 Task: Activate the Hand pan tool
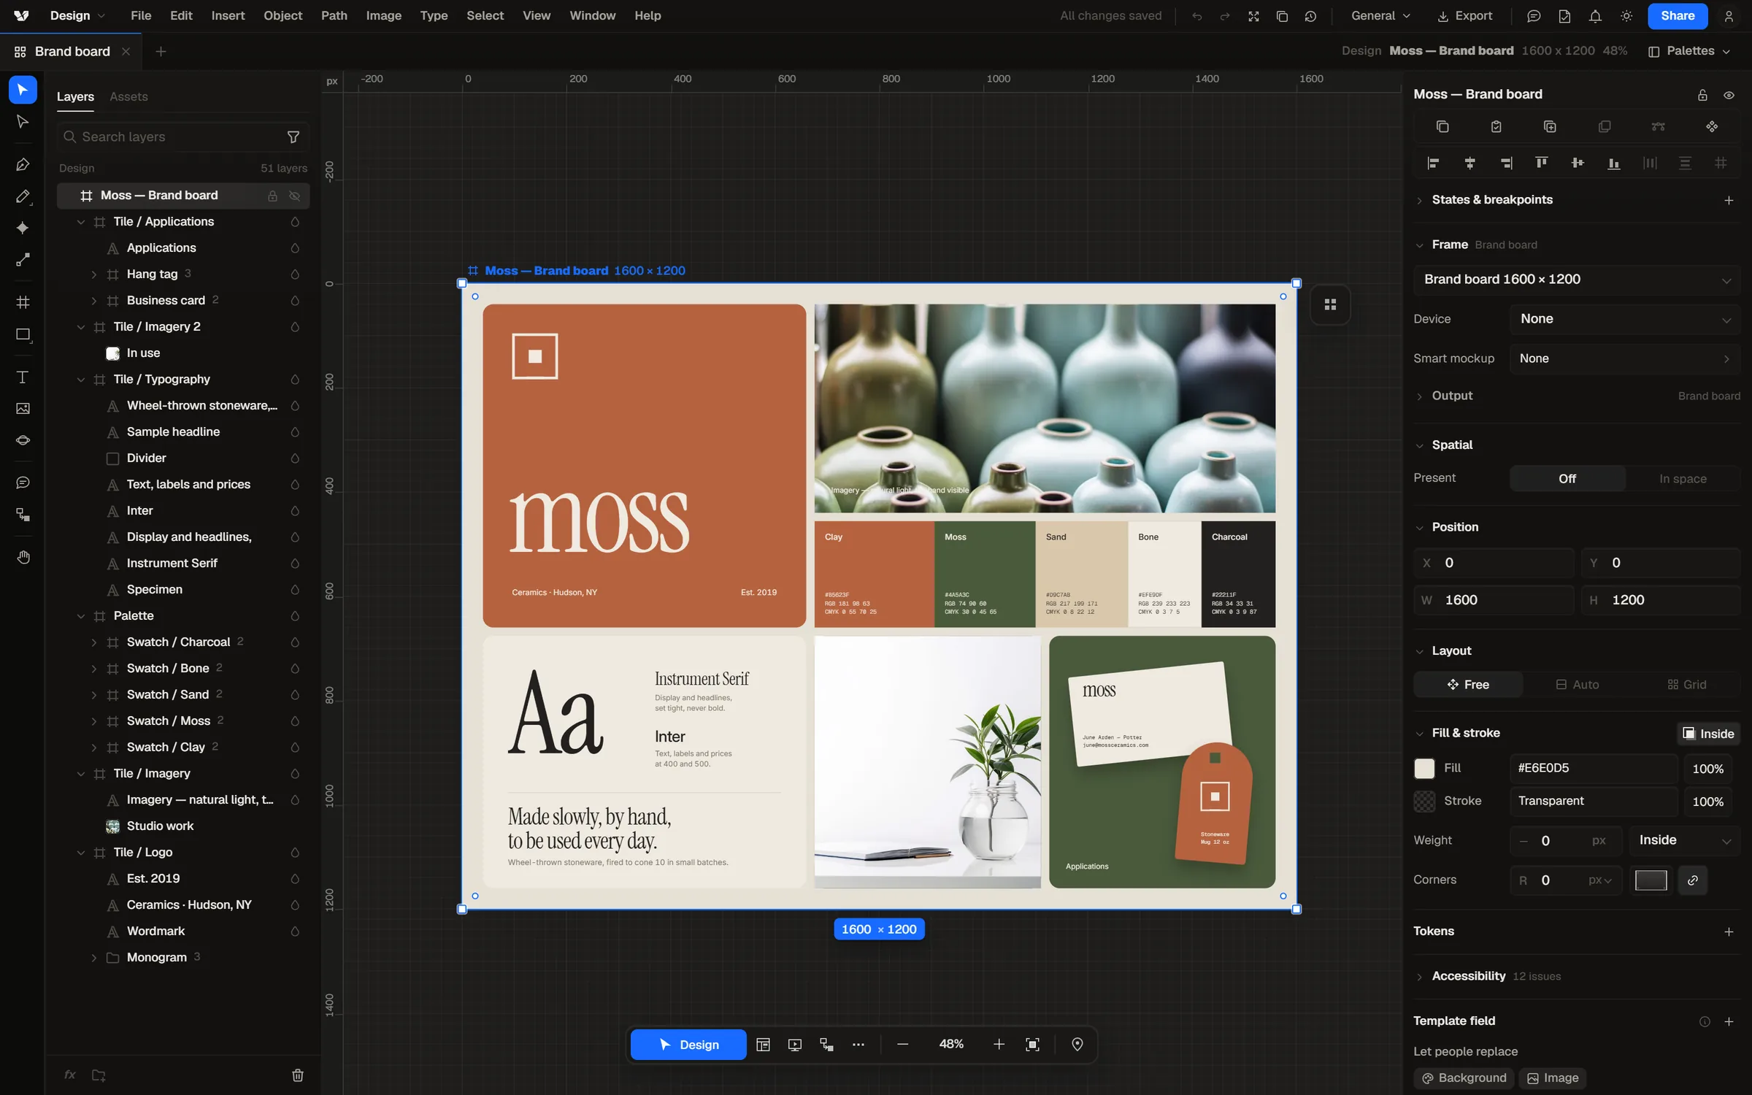(x=23, y=557)
